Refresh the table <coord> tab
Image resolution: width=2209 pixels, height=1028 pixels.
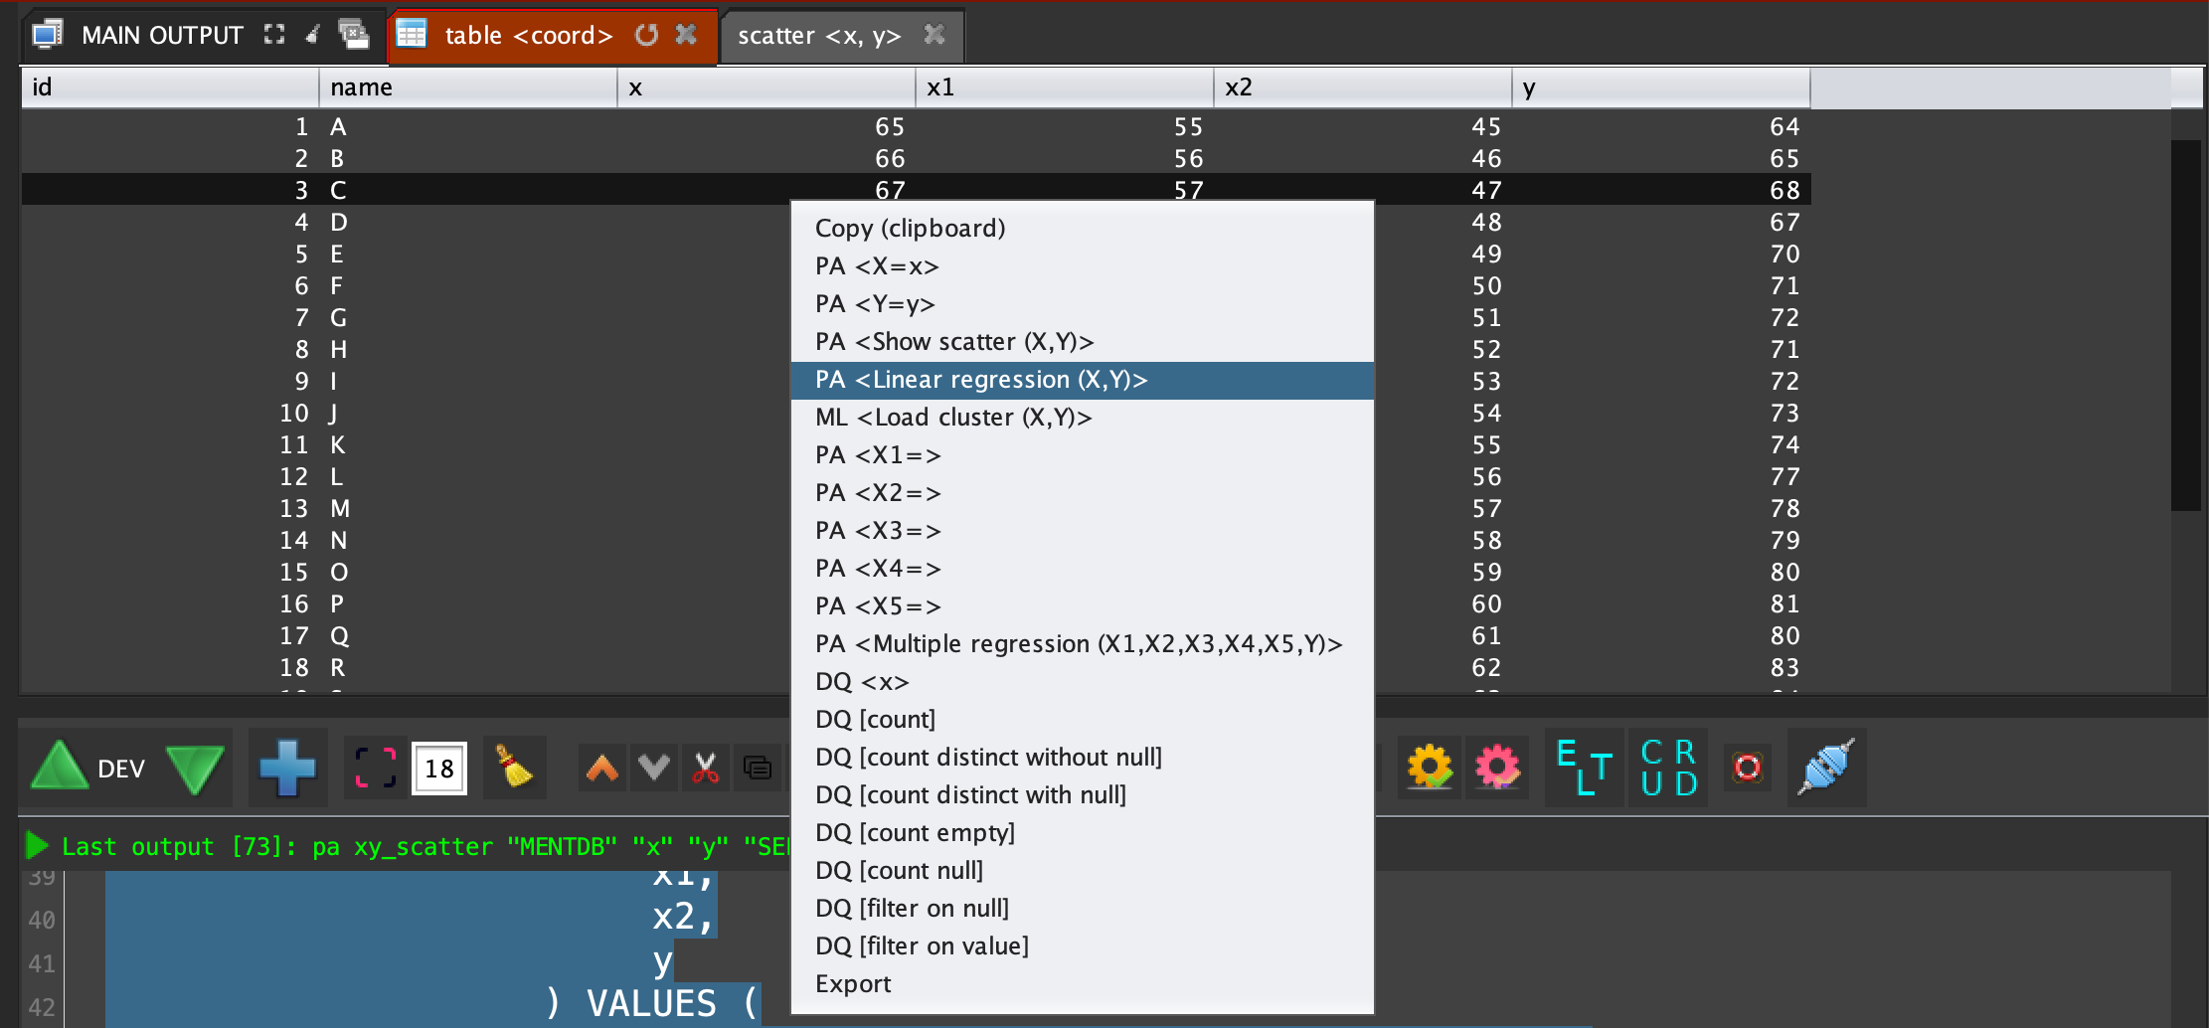pyautogui.click(x=646, y=35)
